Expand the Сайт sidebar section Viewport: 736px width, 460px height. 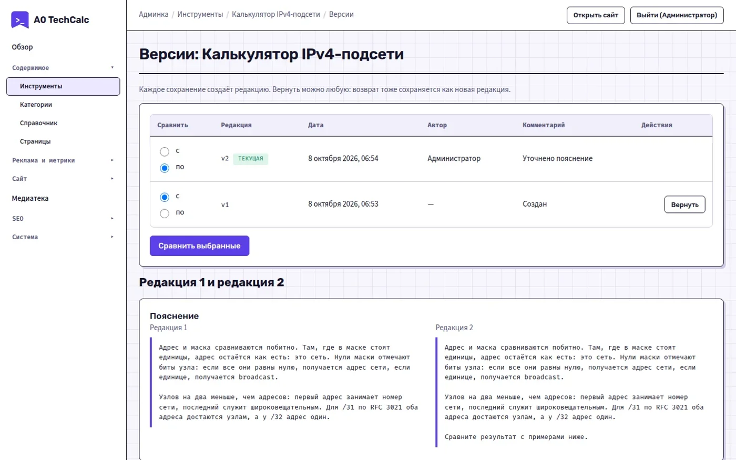pos(63,179)
